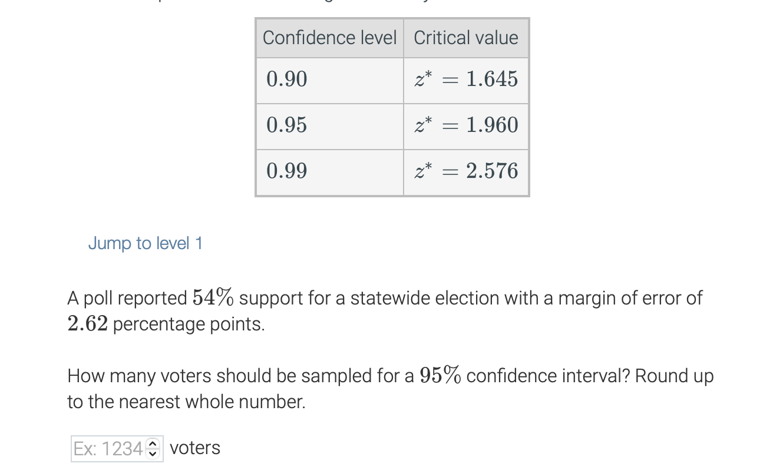
Task: Select the Confidence level column header
Action: pos(330,38)
